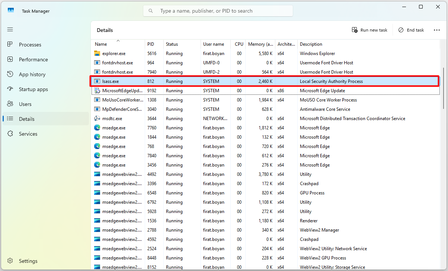Click End task button
This screenshot has height=271, width=448.
411,30
